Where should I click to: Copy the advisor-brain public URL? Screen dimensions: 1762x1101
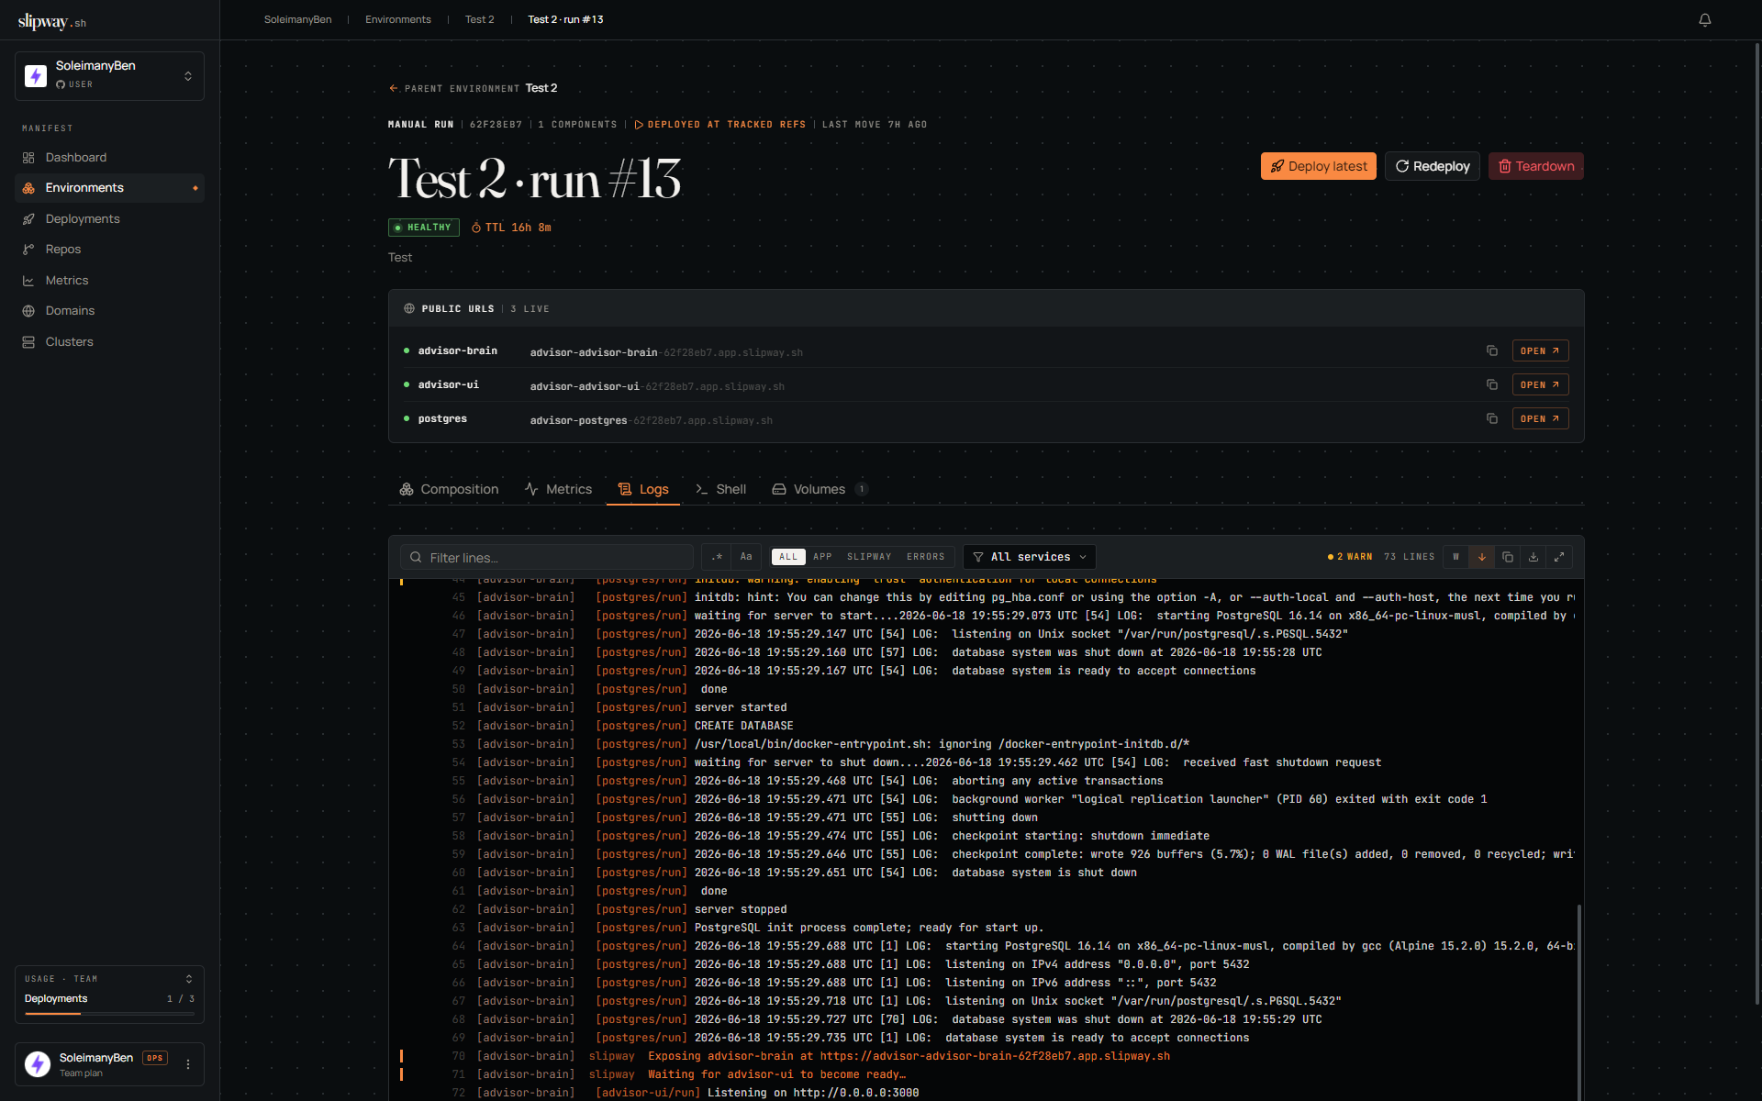coord(1492,350)
